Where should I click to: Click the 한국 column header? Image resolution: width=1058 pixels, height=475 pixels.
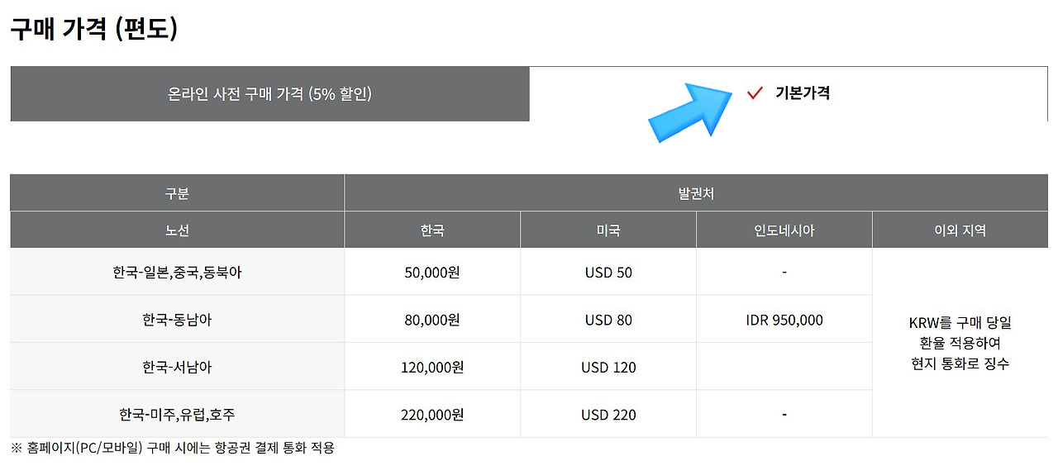(x=432, y=230)
